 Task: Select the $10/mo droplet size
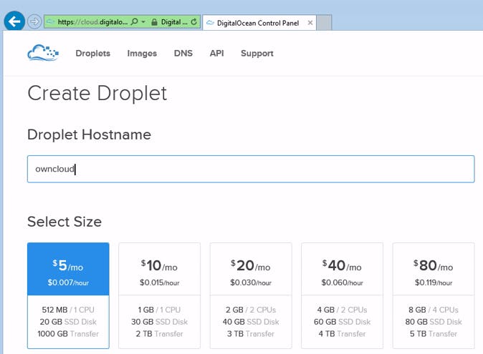[x=159, y=295]
